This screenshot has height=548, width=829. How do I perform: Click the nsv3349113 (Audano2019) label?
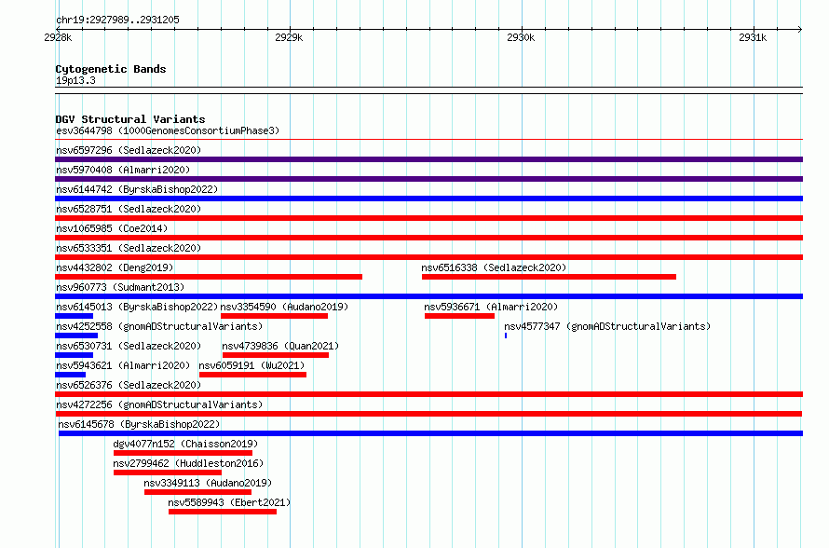pos(208,483)
